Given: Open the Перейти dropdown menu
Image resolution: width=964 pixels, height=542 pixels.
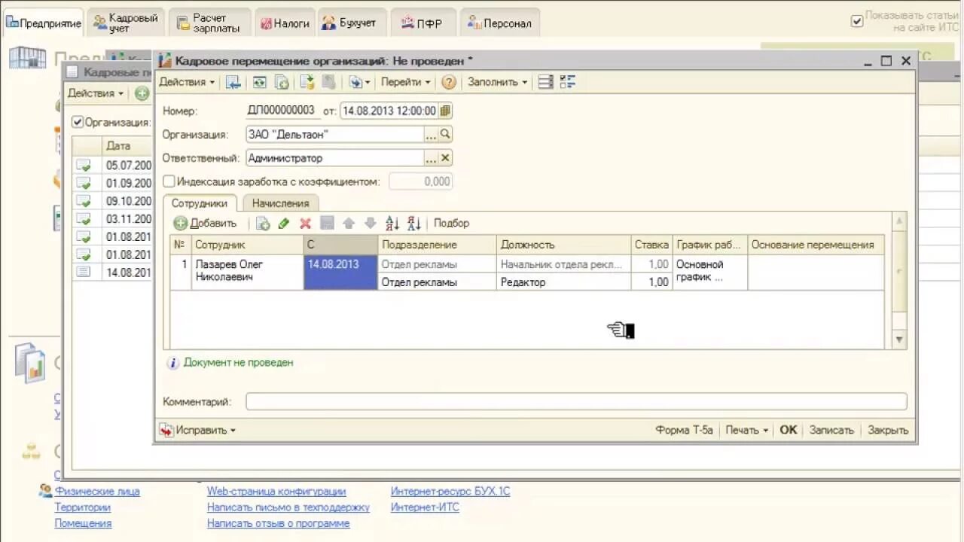Looking at the screenshot, I should click(x=405, y=82).
